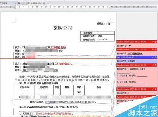
Task: Reject the revision deleting （以下简称需方）
Action: click(x=155, y=49)
